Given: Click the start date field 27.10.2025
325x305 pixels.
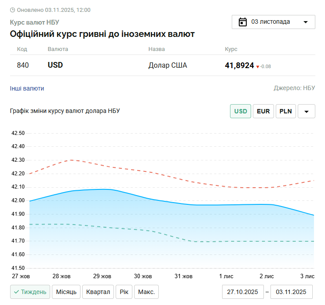Looking at the screenshot, I should (x=242, y=292).
